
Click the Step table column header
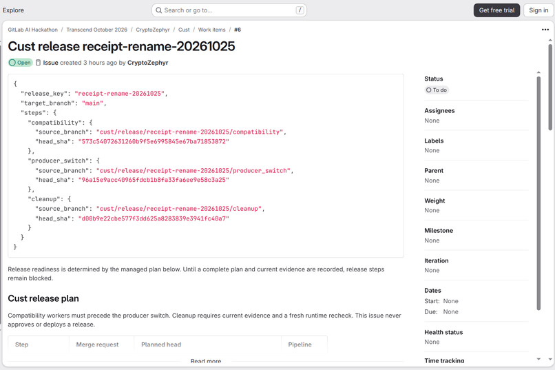(21, 345)
